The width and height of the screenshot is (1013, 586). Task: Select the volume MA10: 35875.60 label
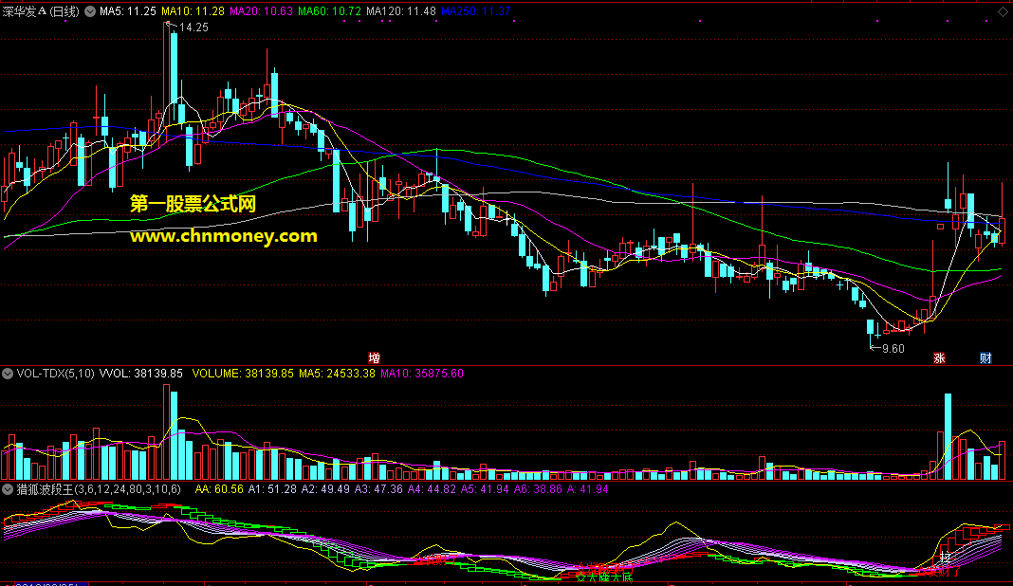pos(422,374)
